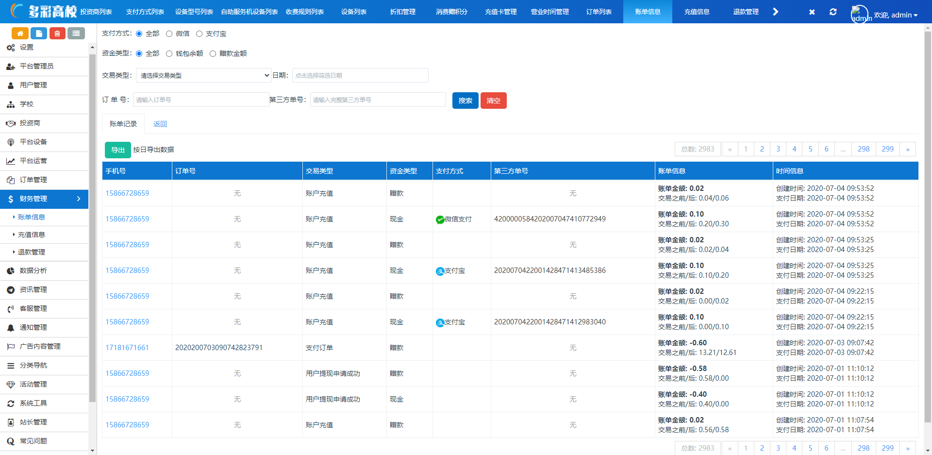The height and width of the screenshot is (455, 932).
Task: Click the sidebar vertical scrollbar
Action: [92, 228]
